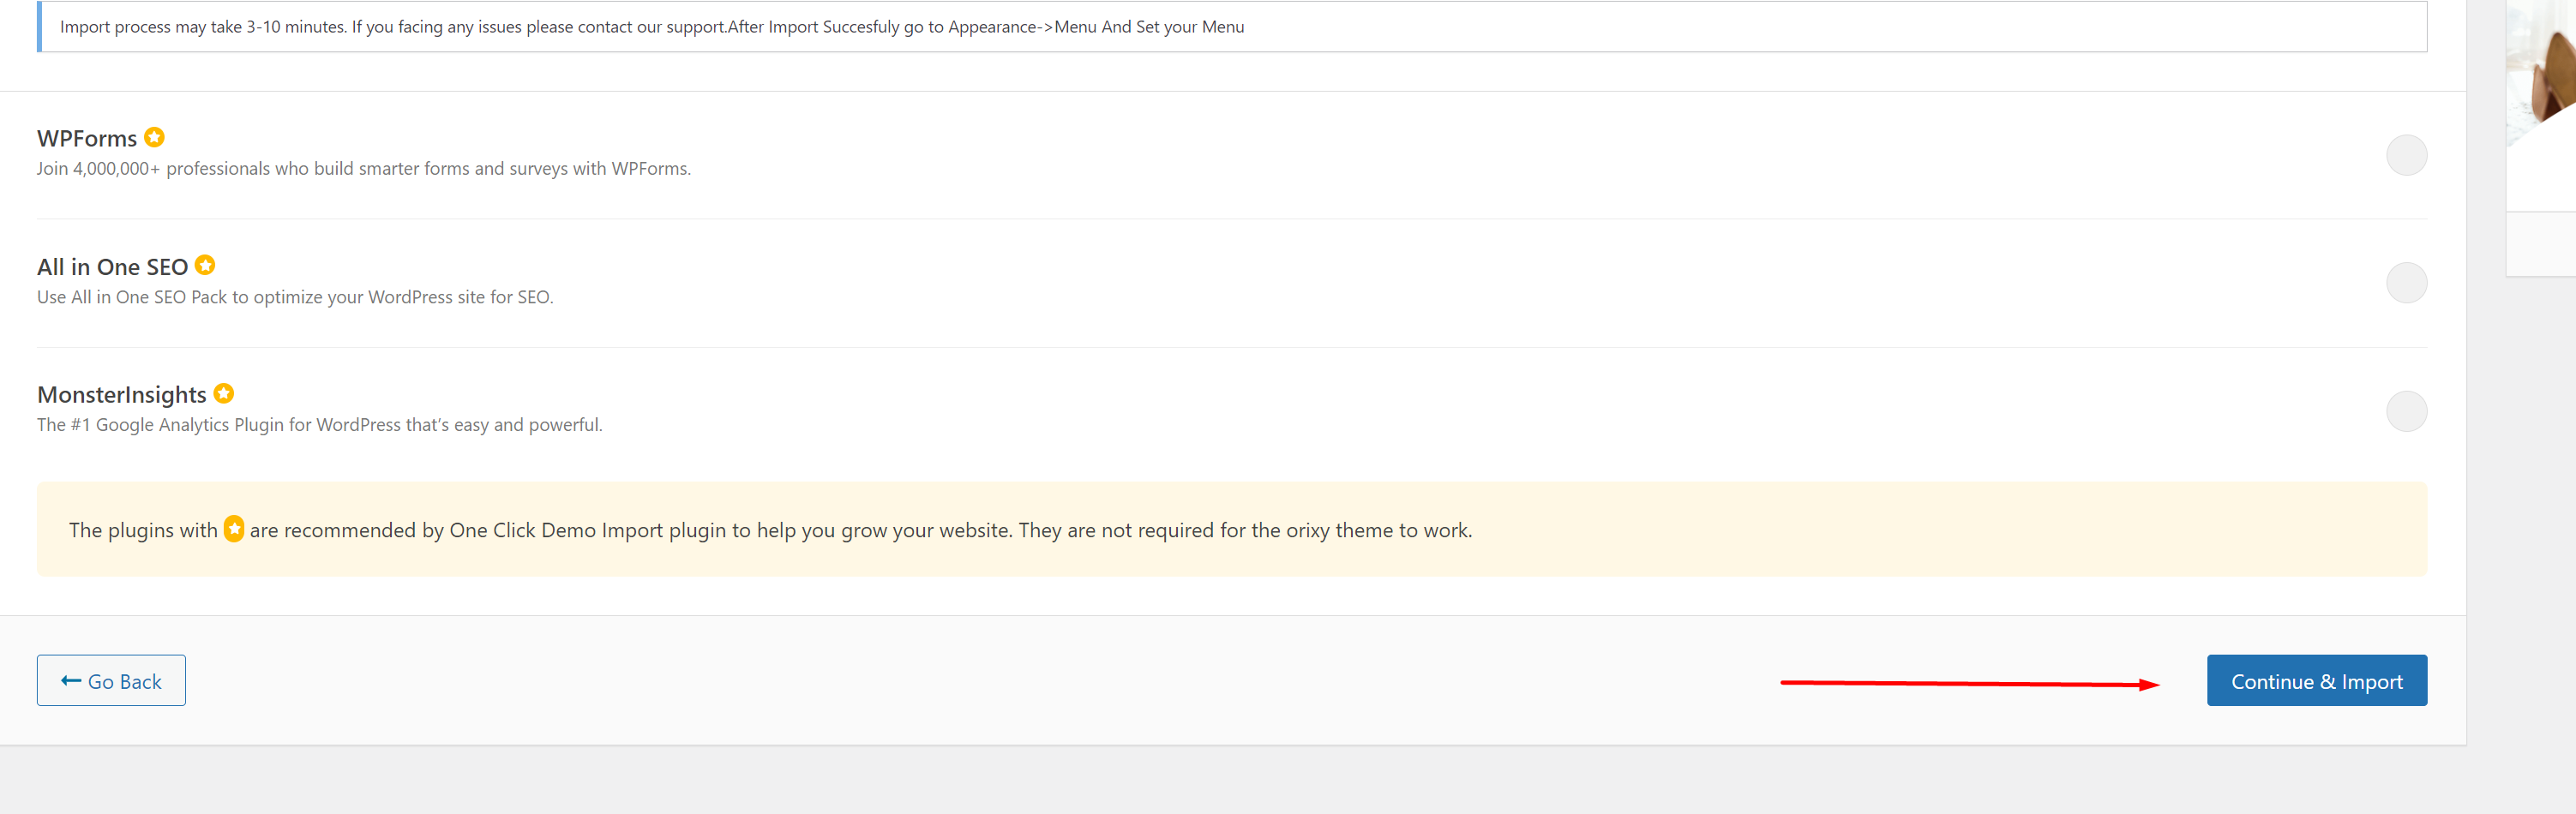
Task: Click the WPForms description about 4,000,000+ professionals
Action: coord(364,169)
